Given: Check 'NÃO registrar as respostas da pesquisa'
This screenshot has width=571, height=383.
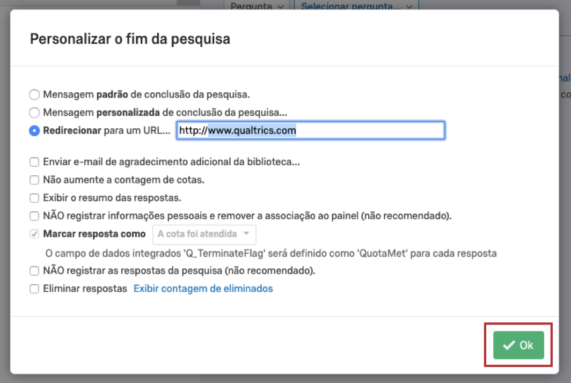Looking at the screenshot, I should click(34, 271).
